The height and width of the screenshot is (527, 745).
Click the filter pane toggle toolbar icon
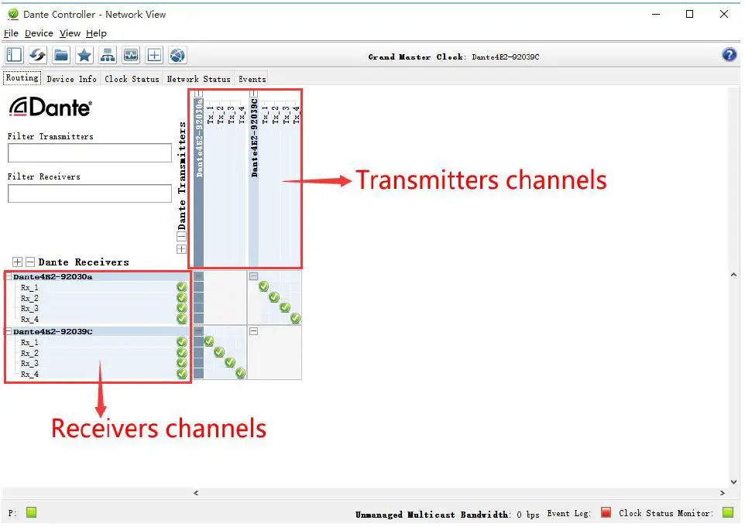point(14,55)
